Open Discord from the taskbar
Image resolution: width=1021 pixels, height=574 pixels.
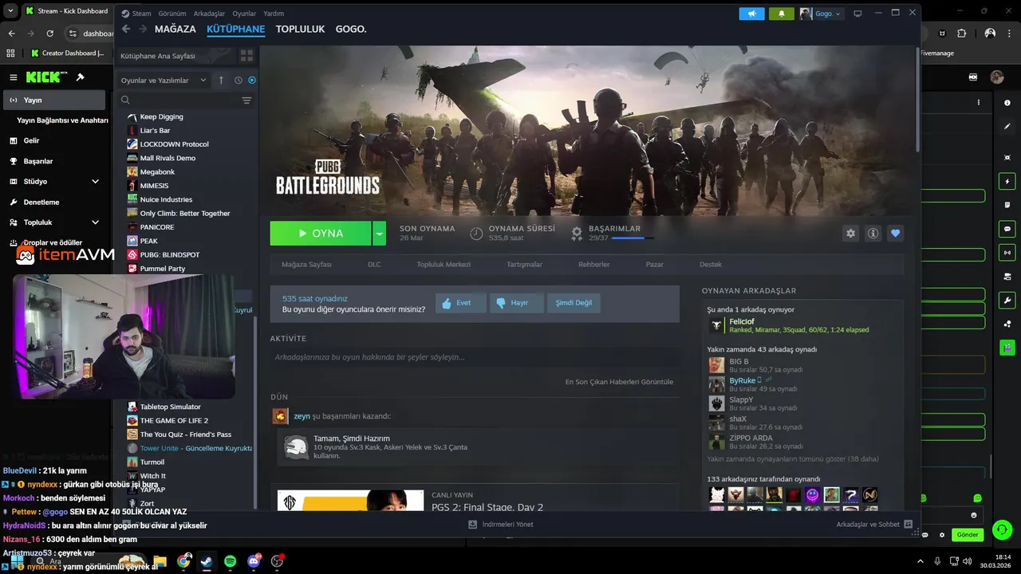click(x=254, y=561)
